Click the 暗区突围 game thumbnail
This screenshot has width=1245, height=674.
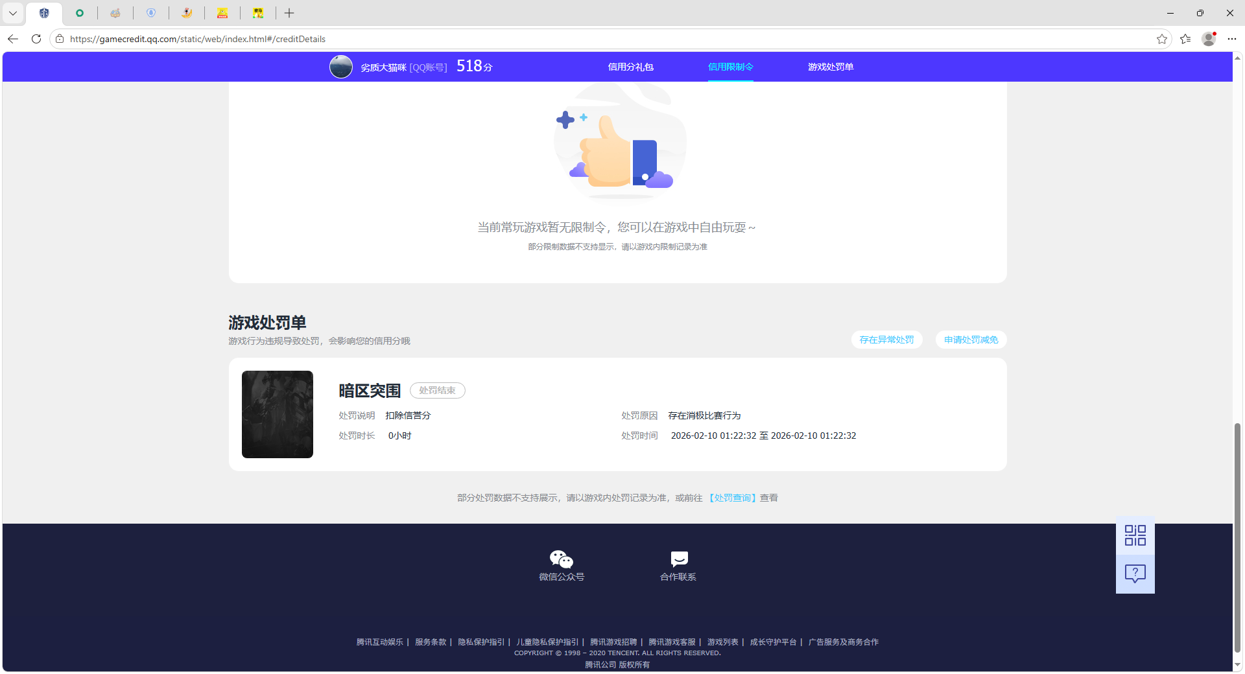click(x=278, y=414)
